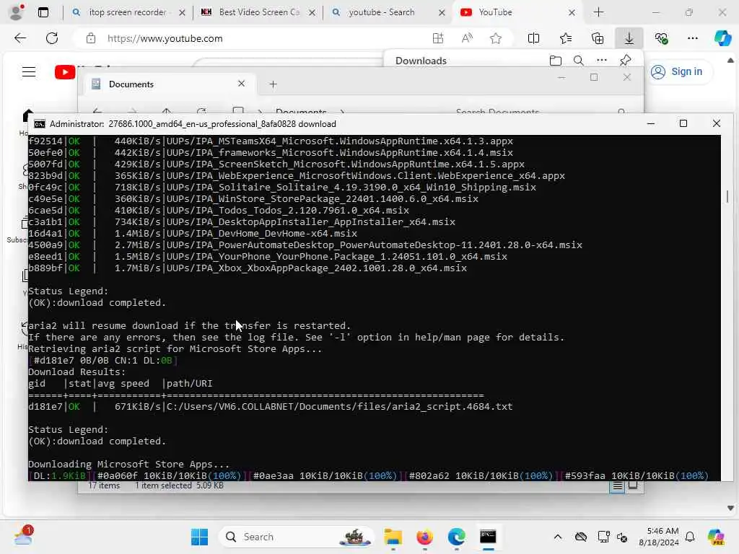This screenshot has height=554, width=739.
Task: Click the Copilot preview taskbar icon
Action: [716, 537]
